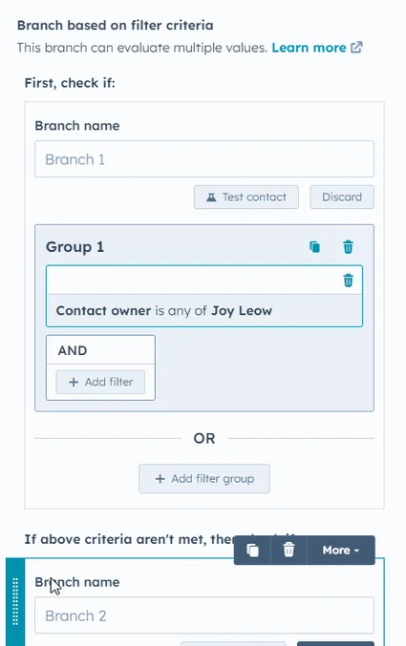Expand the More dropdown menu
Screen dimensions: 406x646
pos(341,550)
